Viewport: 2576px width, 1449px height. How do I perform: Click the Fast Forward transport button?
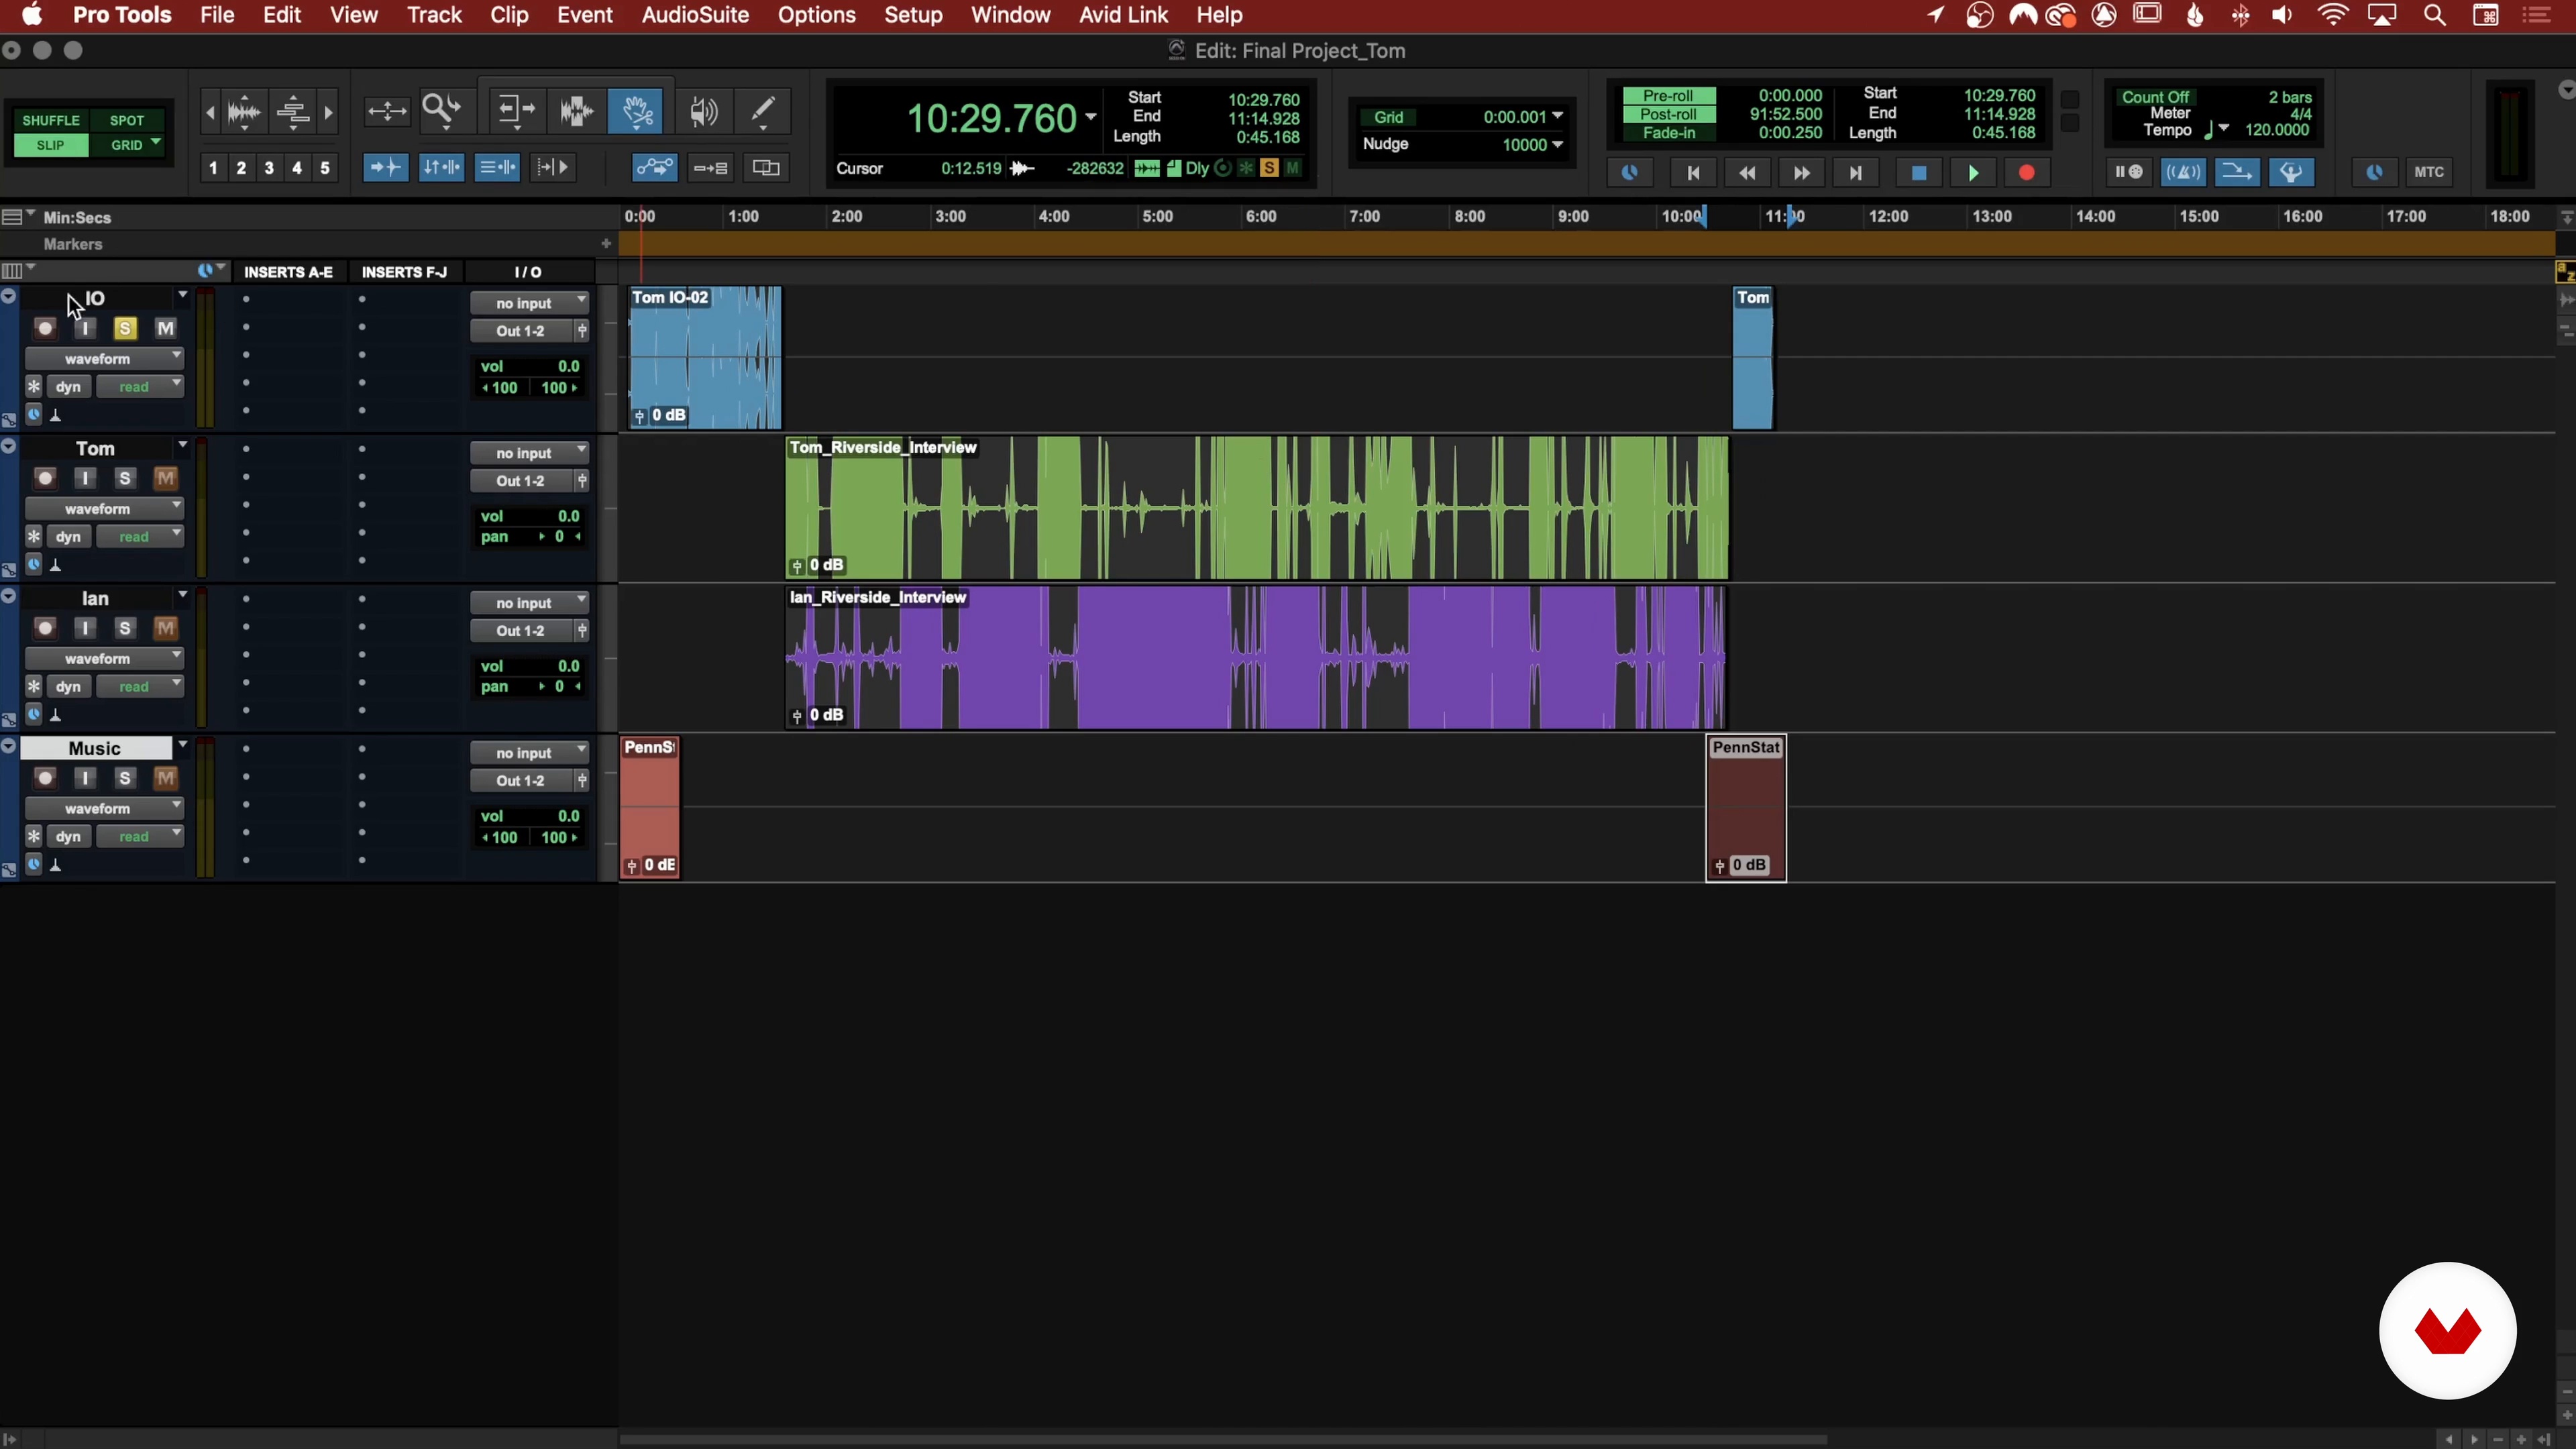click(x=1801, y=173)
